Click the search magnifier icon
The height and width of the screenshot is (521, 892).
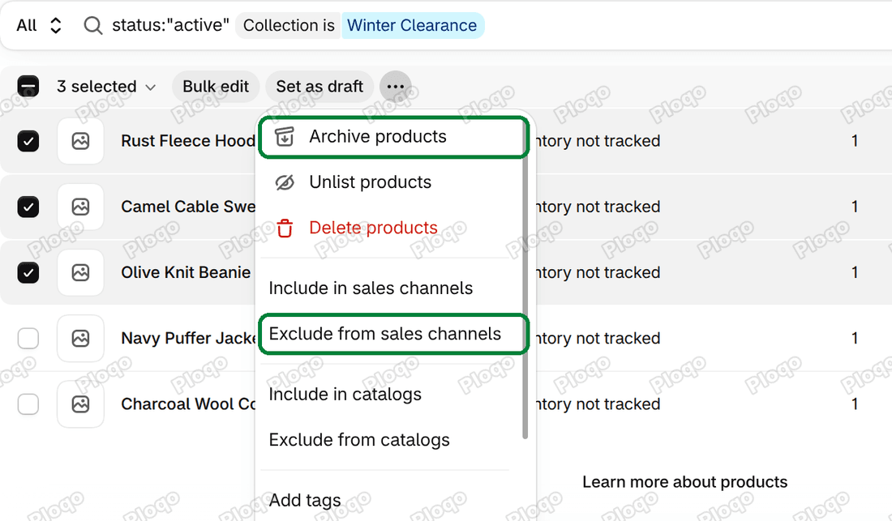92,26
